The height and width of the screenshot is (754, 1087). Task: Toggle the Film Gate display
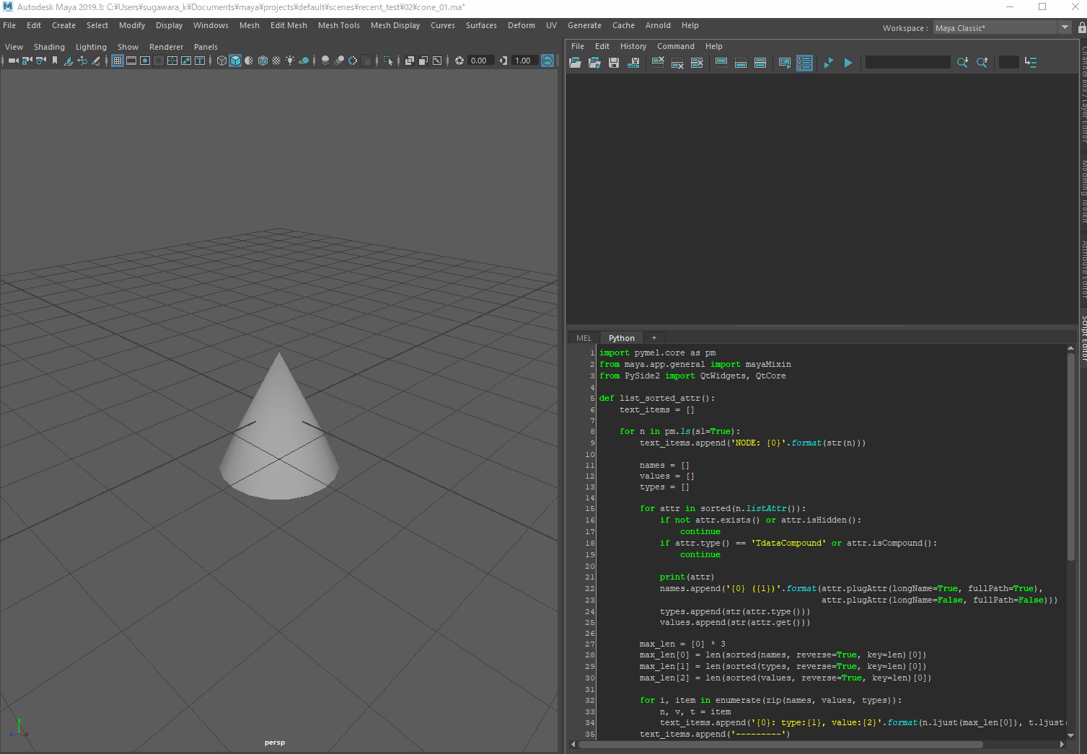point(131,61)
